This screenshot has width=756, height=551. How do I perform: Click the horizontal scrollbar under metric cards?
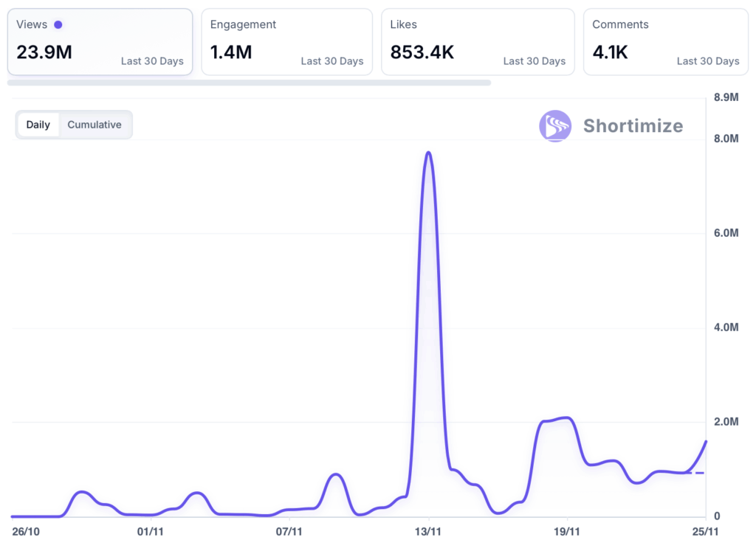click(x=249, y=83)
